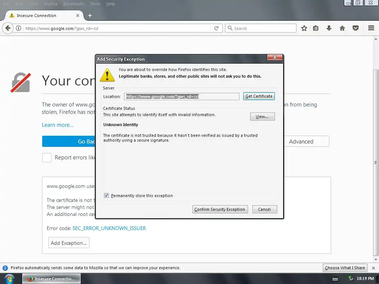The width and height of the screenshot is (379, 284).
Task: Click Choose What I Share button
Action: pyautogui.click(x=345, y=268)
